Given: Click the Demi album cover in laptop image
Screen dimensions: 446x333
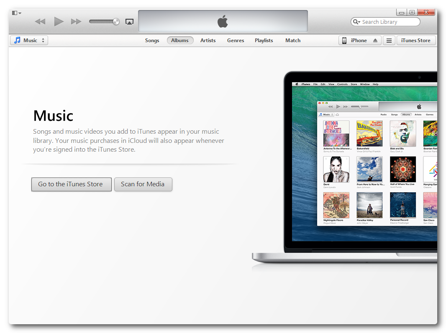Looking at the screenshot, I should coord(336,169).
